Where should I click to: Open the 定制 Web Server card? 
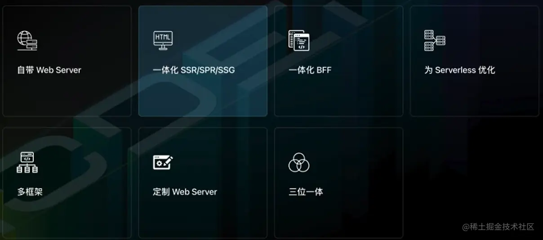(x=203, y=183)
